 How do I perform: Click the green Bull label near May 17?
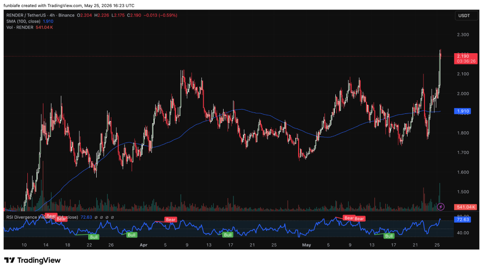[x=389, y=236]
